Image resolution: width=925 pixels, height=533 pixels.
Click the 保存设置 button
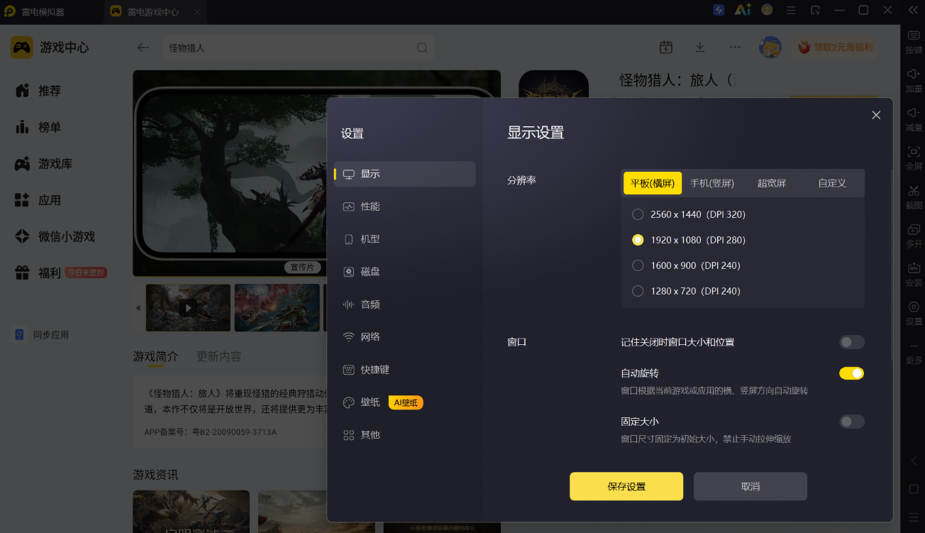pyautogui.click(x=626, y=487)
